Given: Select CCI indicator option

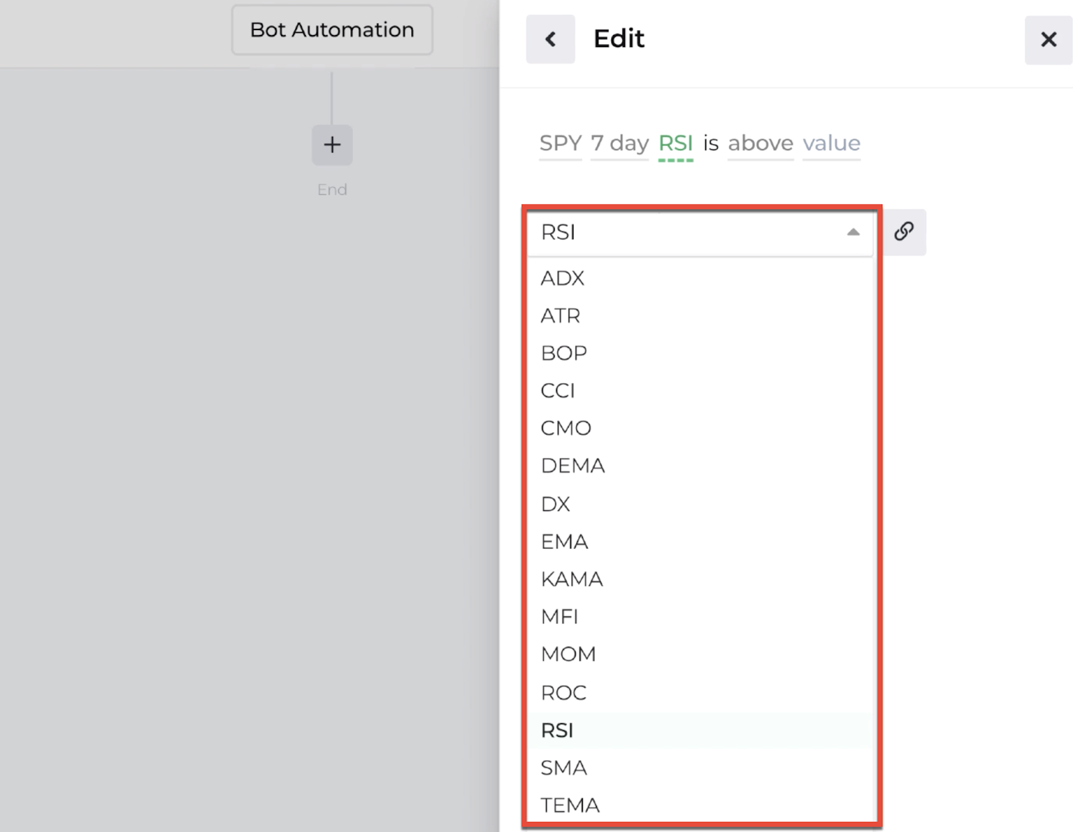Looking at the screenshot, I should pyautogui.click(x=701, y=391).
